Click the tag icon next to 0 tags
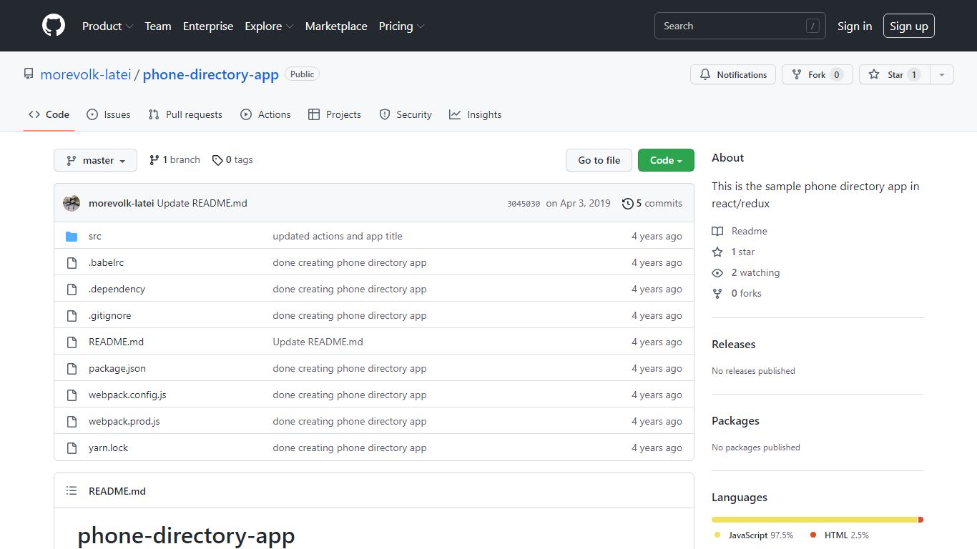The image size is (977, 549). [x=217, y=160]
